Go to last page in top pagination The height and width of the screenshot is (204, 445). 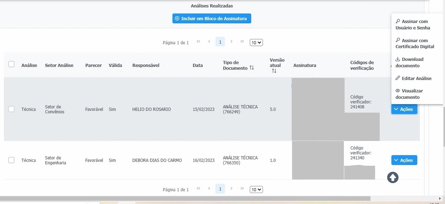pyautogui.click(x=242, y=42)
